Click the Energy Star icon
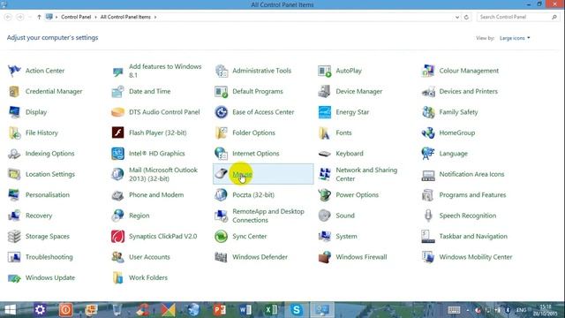Screen dimensions: 565x318 pyautogui.click(x=325, y=112)
